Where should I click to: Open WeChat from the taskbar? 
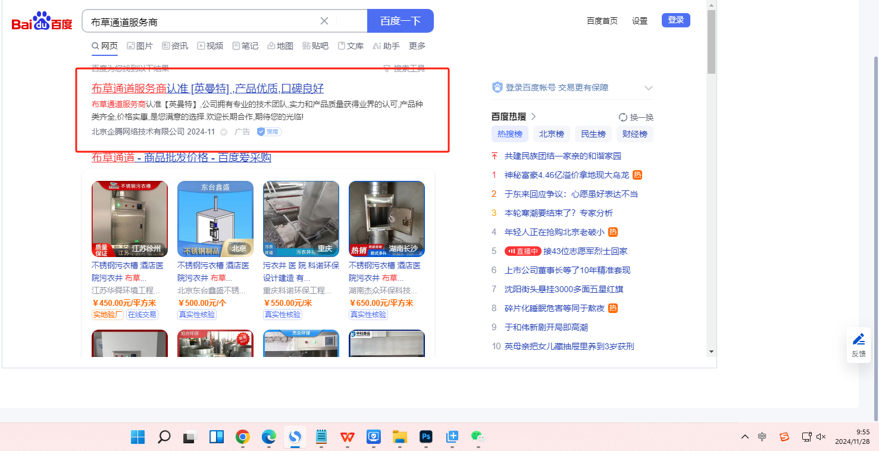(477, 437)
